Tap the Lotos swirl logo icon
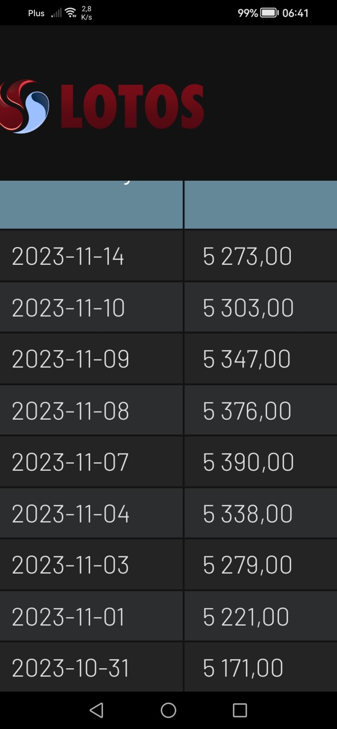The image size is (337, 729). [x=25, y=107]
